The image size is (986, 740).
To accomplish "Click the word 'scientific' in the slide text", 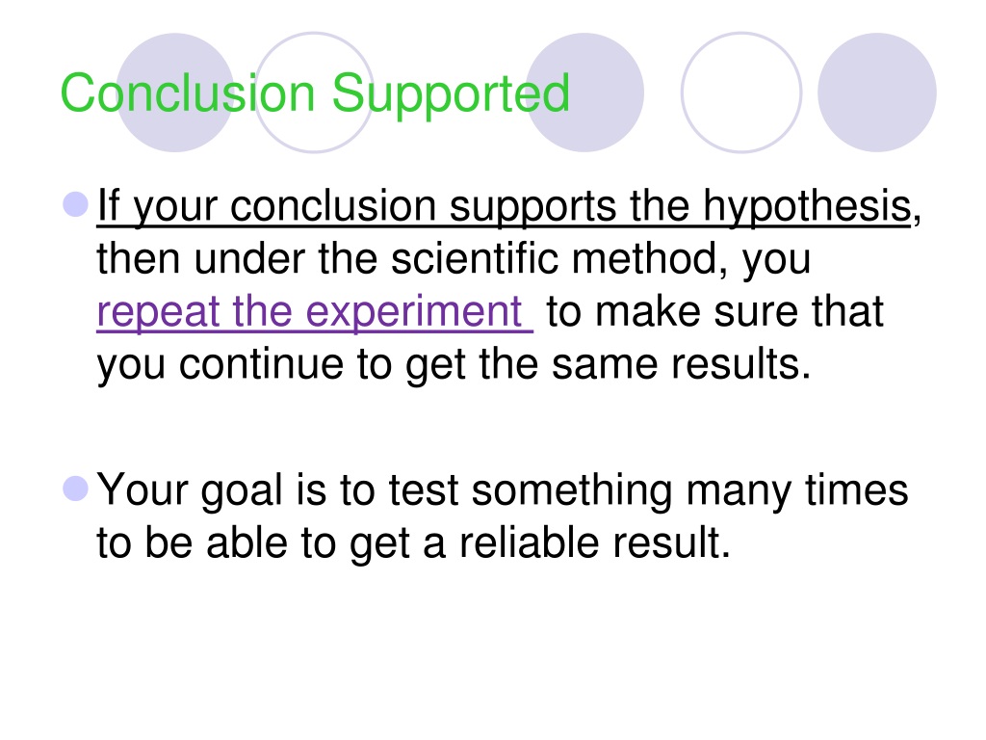I will click(x=475, y=258).
